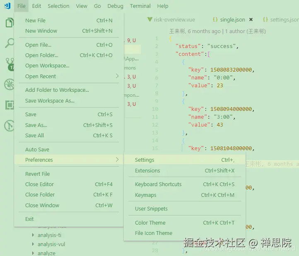The height and width of the screenshot is (256, 299).
Task: Open the Terminal menu
Action: [140, 6]
